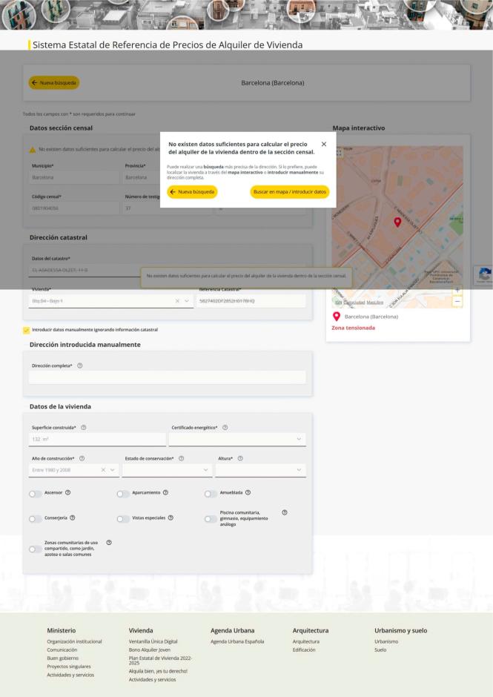Open Arquitectura footer link under Arquitectura heading
The height and width of the screenshot is (697, 493).
click(306, 641)
